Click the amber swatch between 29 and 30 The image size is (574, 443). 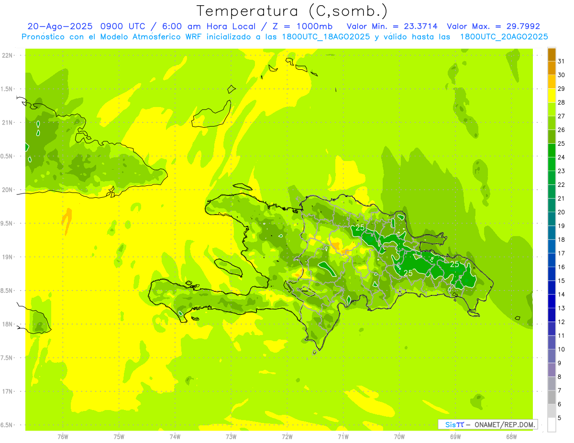tap(552, 82)
